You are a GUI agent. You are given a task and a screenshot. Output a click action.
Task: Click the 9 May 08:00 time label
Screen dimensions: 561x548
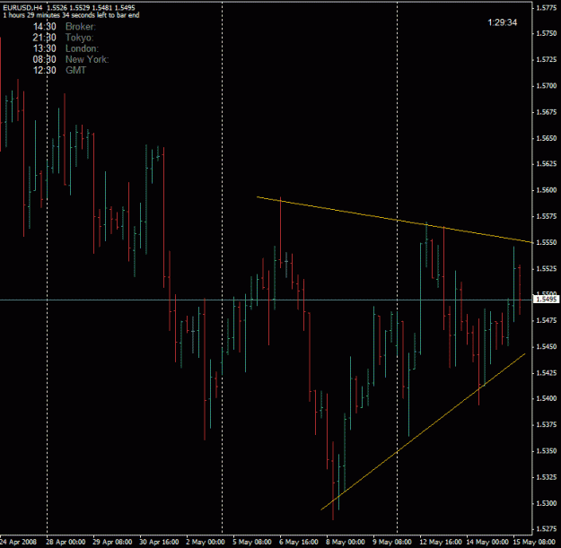[x=392, y=542]
